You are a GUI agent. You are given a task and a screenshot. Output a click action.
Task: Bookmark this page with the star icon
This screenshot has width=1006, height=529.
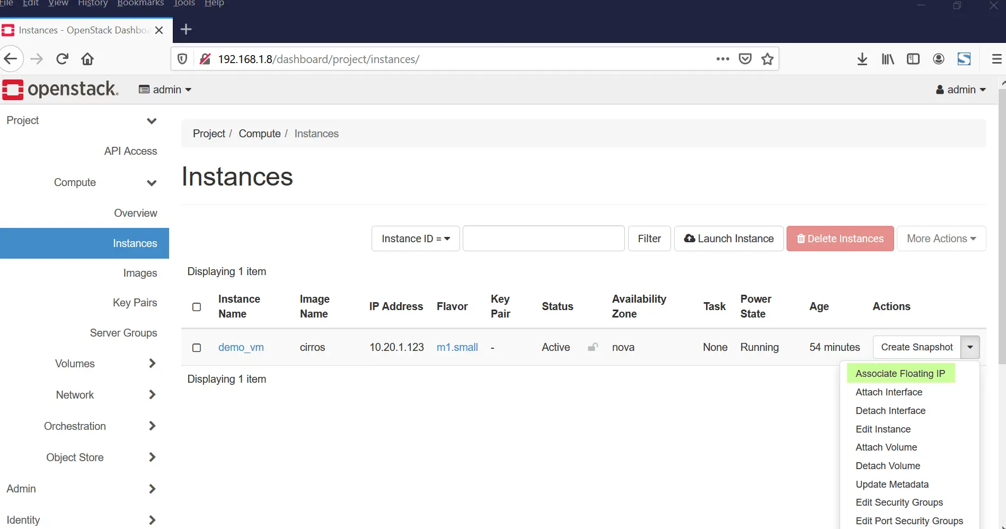(x=767, y=59)
